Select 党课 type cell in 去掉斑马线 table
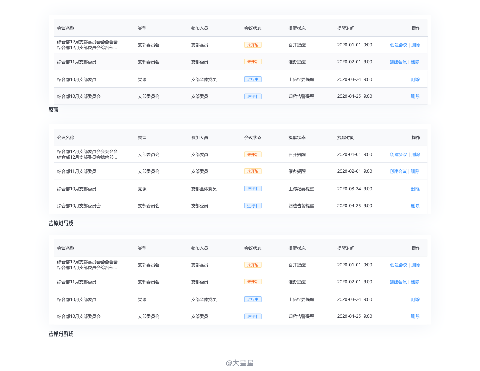Screen dimensions: 480x371 click(142, 189)
